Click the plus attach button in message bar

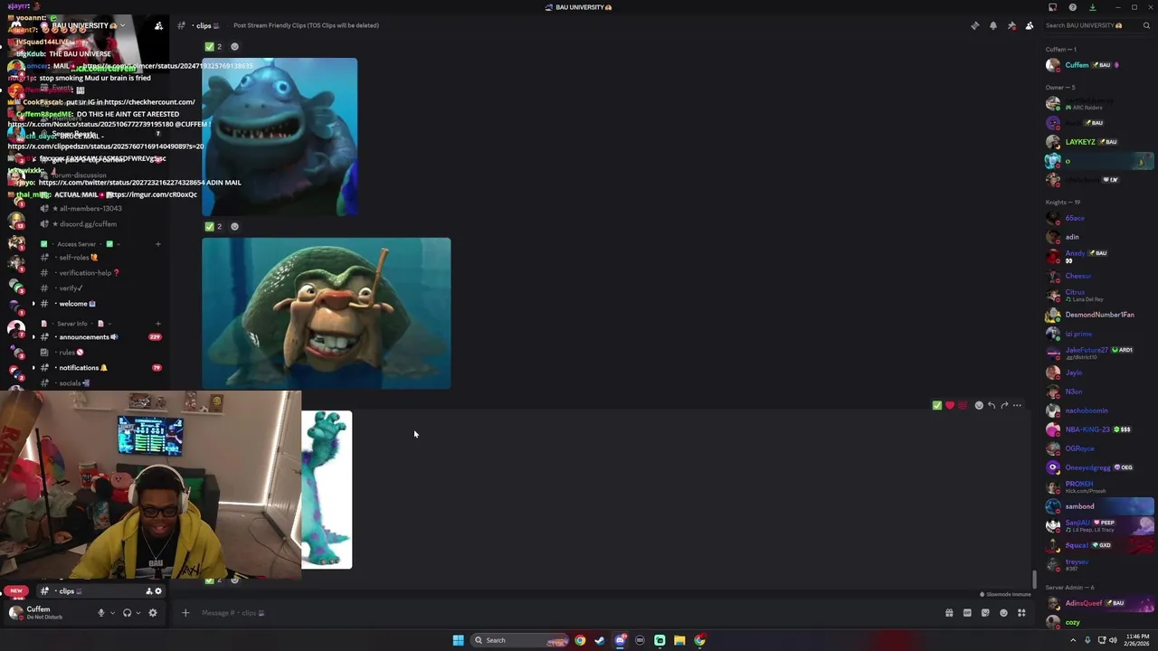tap(185, 613)
